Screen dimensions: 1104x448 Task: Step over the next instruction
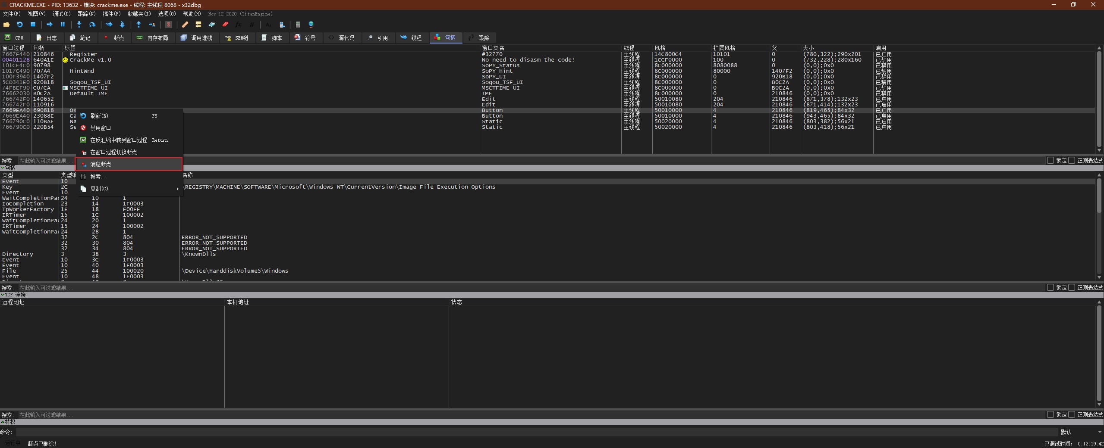pyautogui.click(x=92, y=25)
